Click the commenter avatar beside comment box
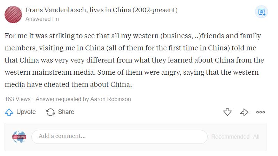This screenshot has width=278, height=156. 19,137
